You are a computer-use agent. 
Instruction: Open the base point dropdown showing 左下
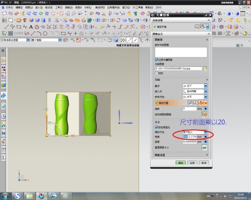pos(195,86)
